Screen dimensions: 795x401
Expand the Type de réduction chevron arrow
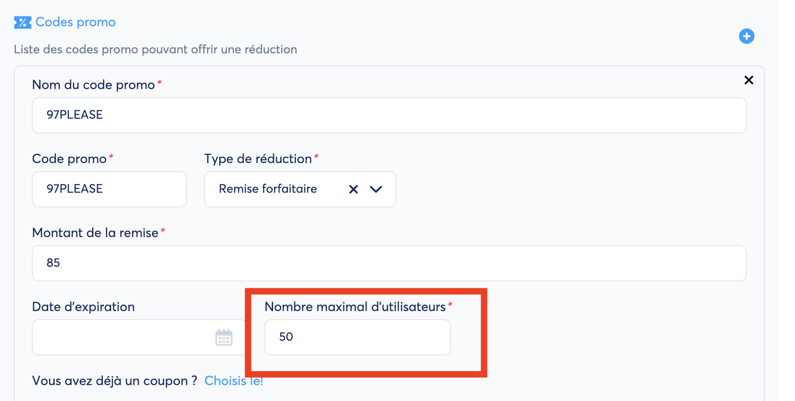(376, 189)
